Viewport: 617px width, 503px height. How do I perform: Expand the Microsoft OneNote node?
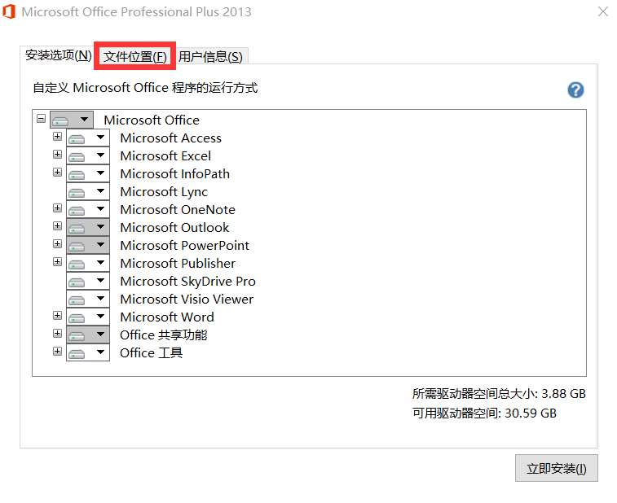click(57, 208)
